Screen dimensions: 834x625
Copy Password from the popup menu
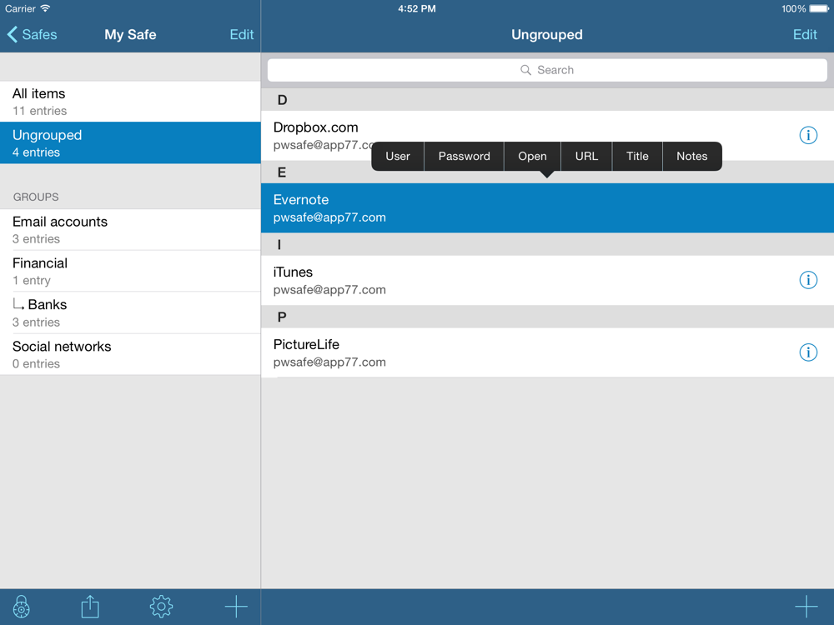click(x=465, y=157)
